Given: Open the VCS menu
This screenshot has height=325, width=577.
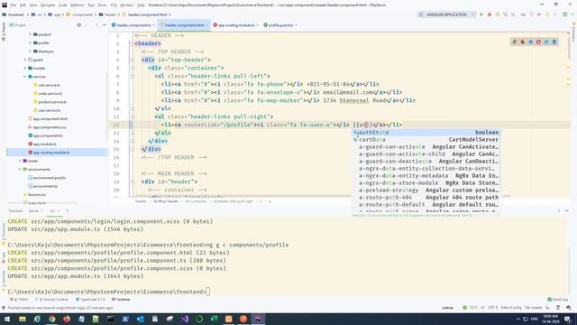Looking at the screenshot, I should tap(114, 5).
